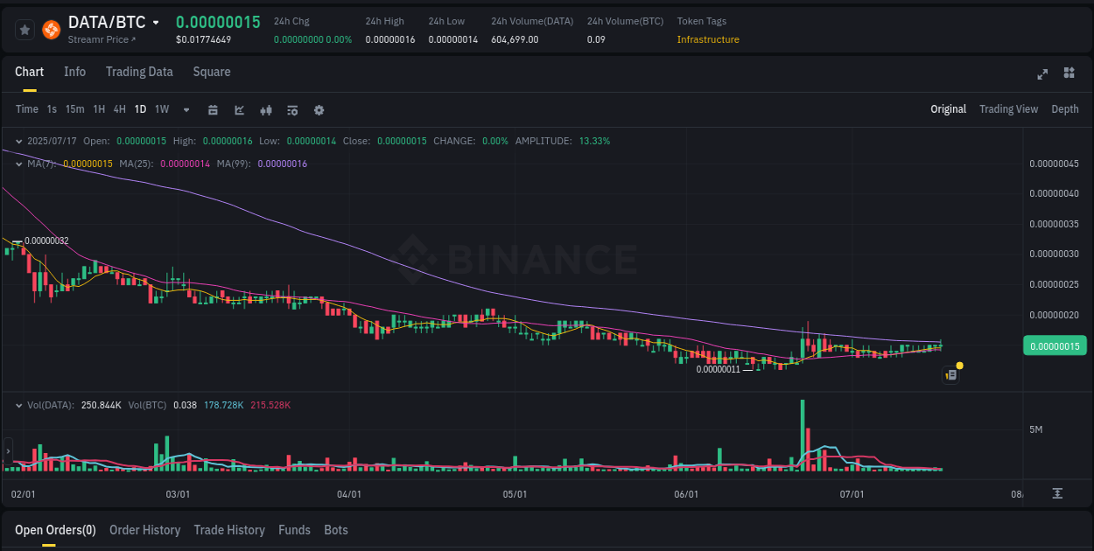Viewport: 1094px width, 551px height.
Task: Toggle the favorite star for DATA/BTC
Action: pyautogui.click(x=25, y=28)
